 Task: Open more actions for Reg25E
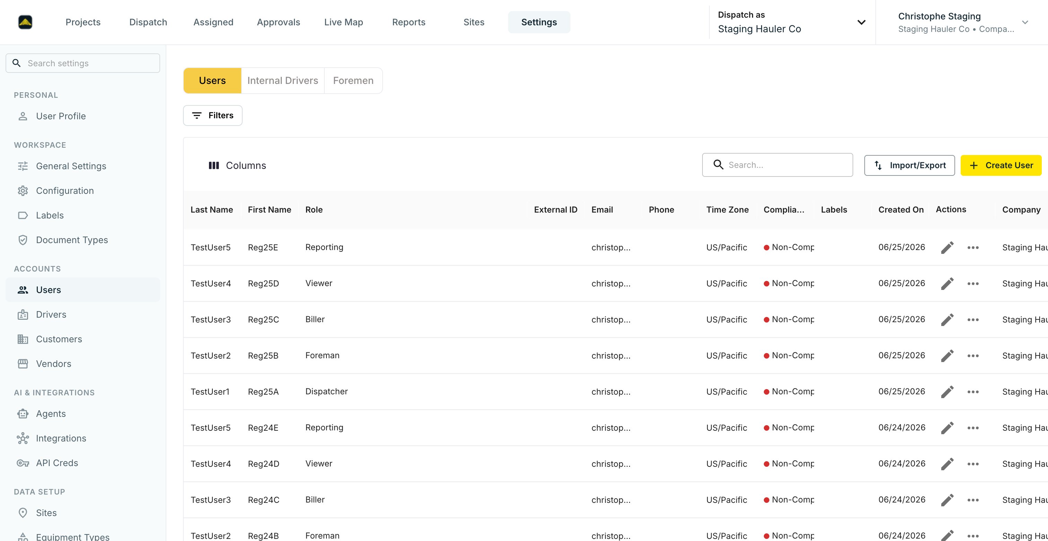coord(973,248)
